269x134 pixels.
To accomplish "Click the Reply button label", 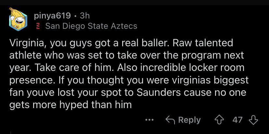I will 189,120.
